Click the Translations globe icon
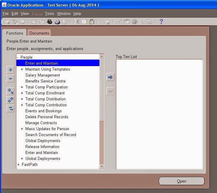The height and width of the screenshot is (193, 217). pyautogui.click(x=134, y=22)
